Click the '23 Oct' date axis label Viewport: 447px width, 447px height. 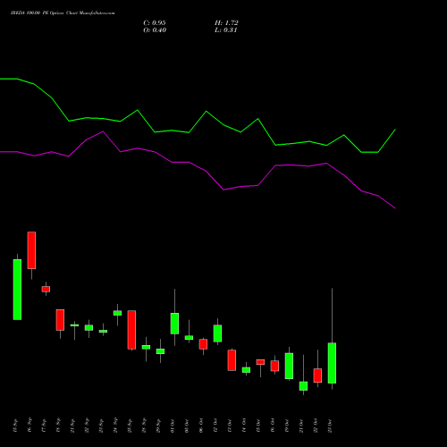330,426
